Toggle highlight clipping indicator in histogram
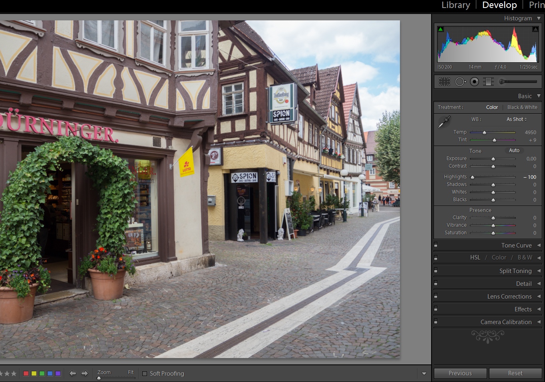Viewport: 545px width, 382px height. (x=535, y=29)
